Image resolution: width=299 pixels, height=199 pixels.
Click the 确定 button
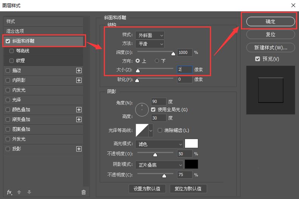point(271,21)
